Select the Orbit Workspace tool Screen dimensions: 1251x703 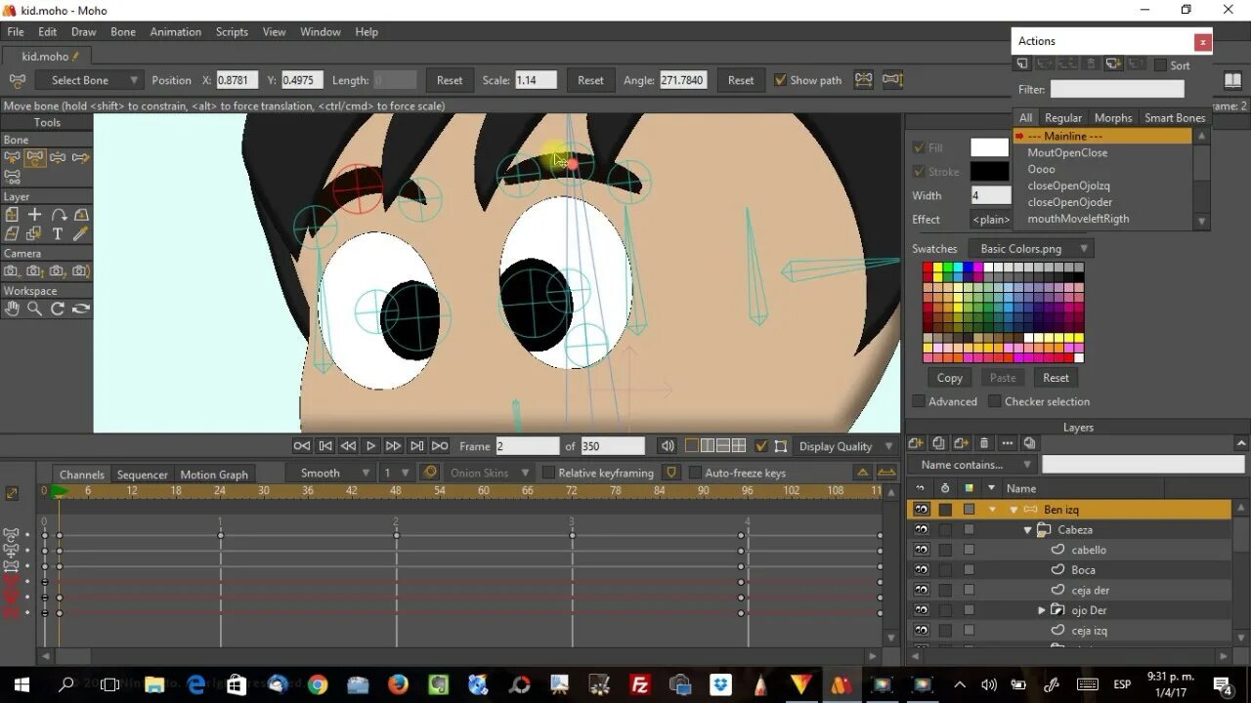point(81,309)
